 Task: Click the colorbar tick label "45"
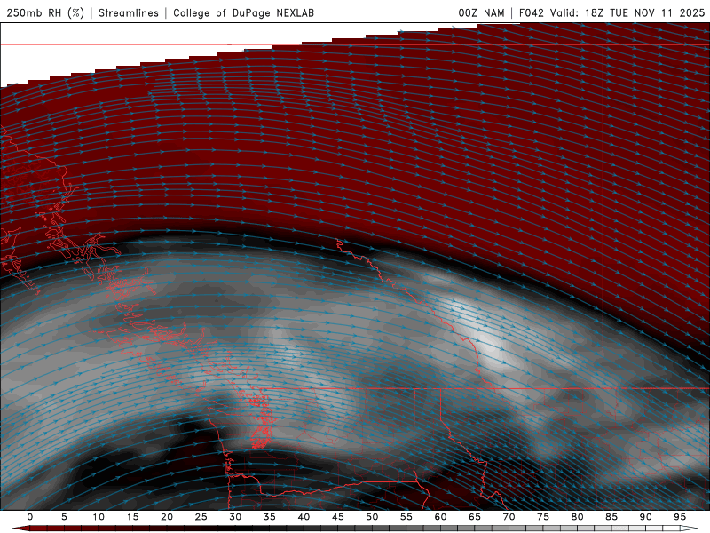(338, 517)
